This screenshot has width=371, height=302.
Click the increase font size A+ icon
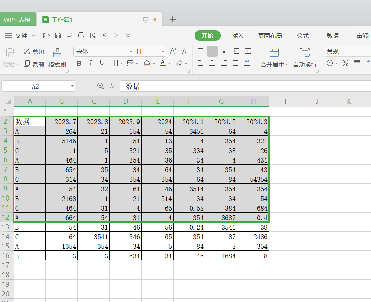[x=173, y=51]
